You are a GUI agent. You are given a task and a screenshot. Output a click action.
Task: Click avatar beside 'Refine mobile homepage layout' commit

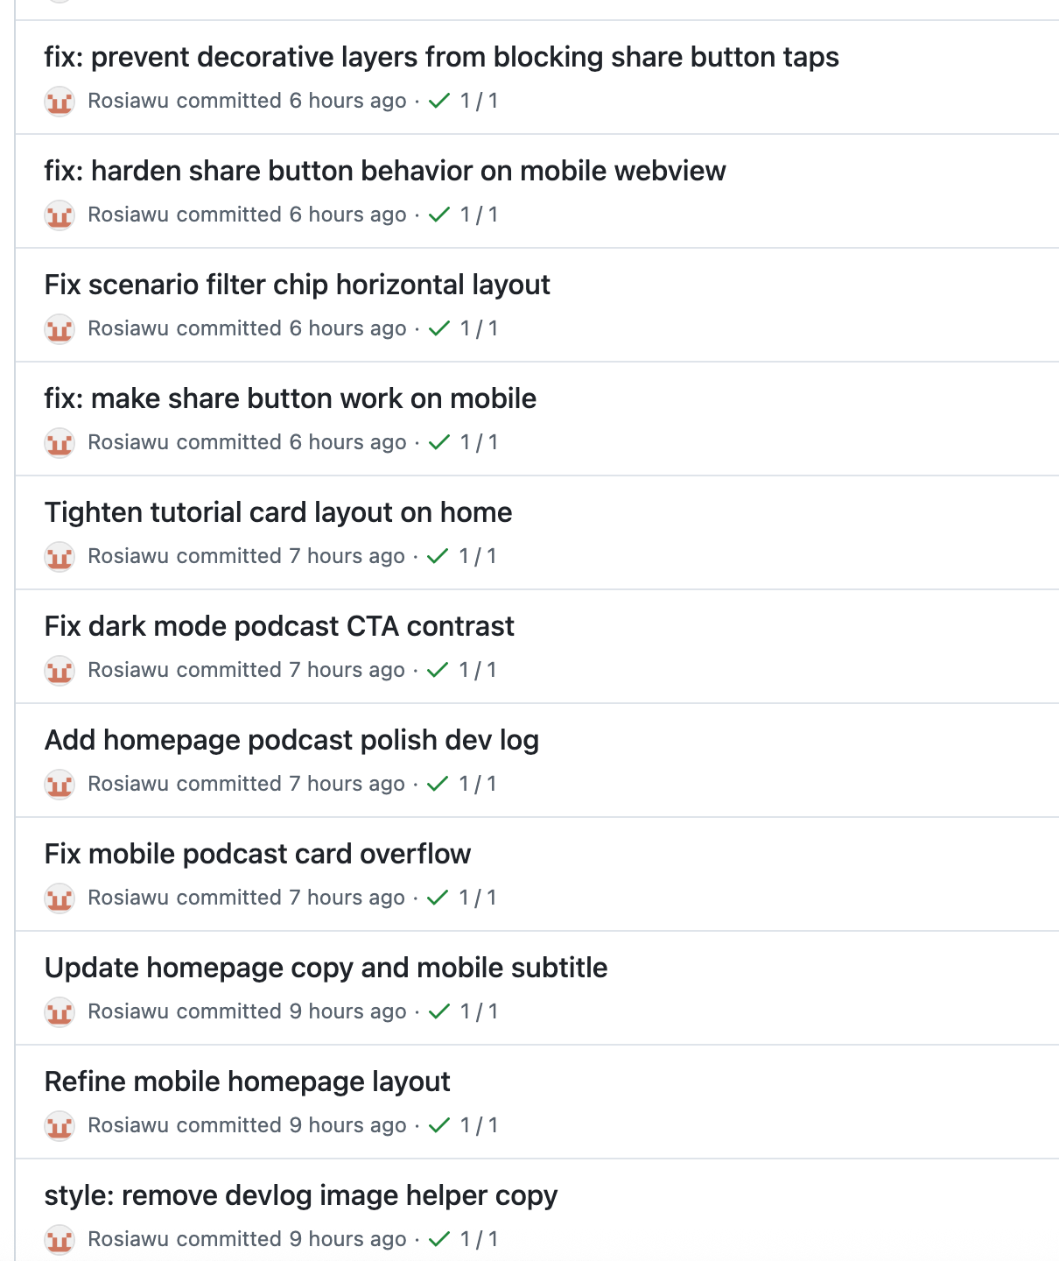(x=60, y=1126)
